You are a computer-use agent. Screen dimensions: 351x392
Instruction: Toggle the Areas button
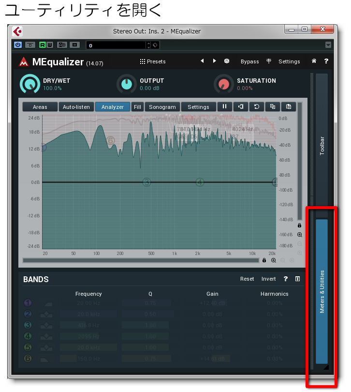pyautogui.click(x=40, y=107)
